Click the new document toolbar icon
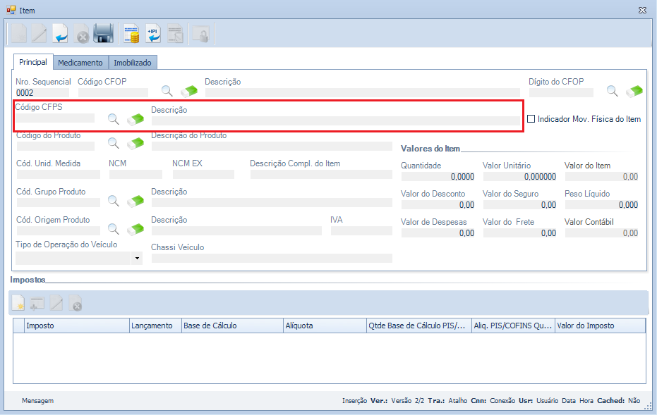The width and height of the screenshot is (657, 415). pos(18,34)
